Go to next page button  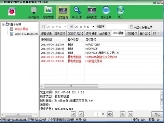tap(122, 114)
